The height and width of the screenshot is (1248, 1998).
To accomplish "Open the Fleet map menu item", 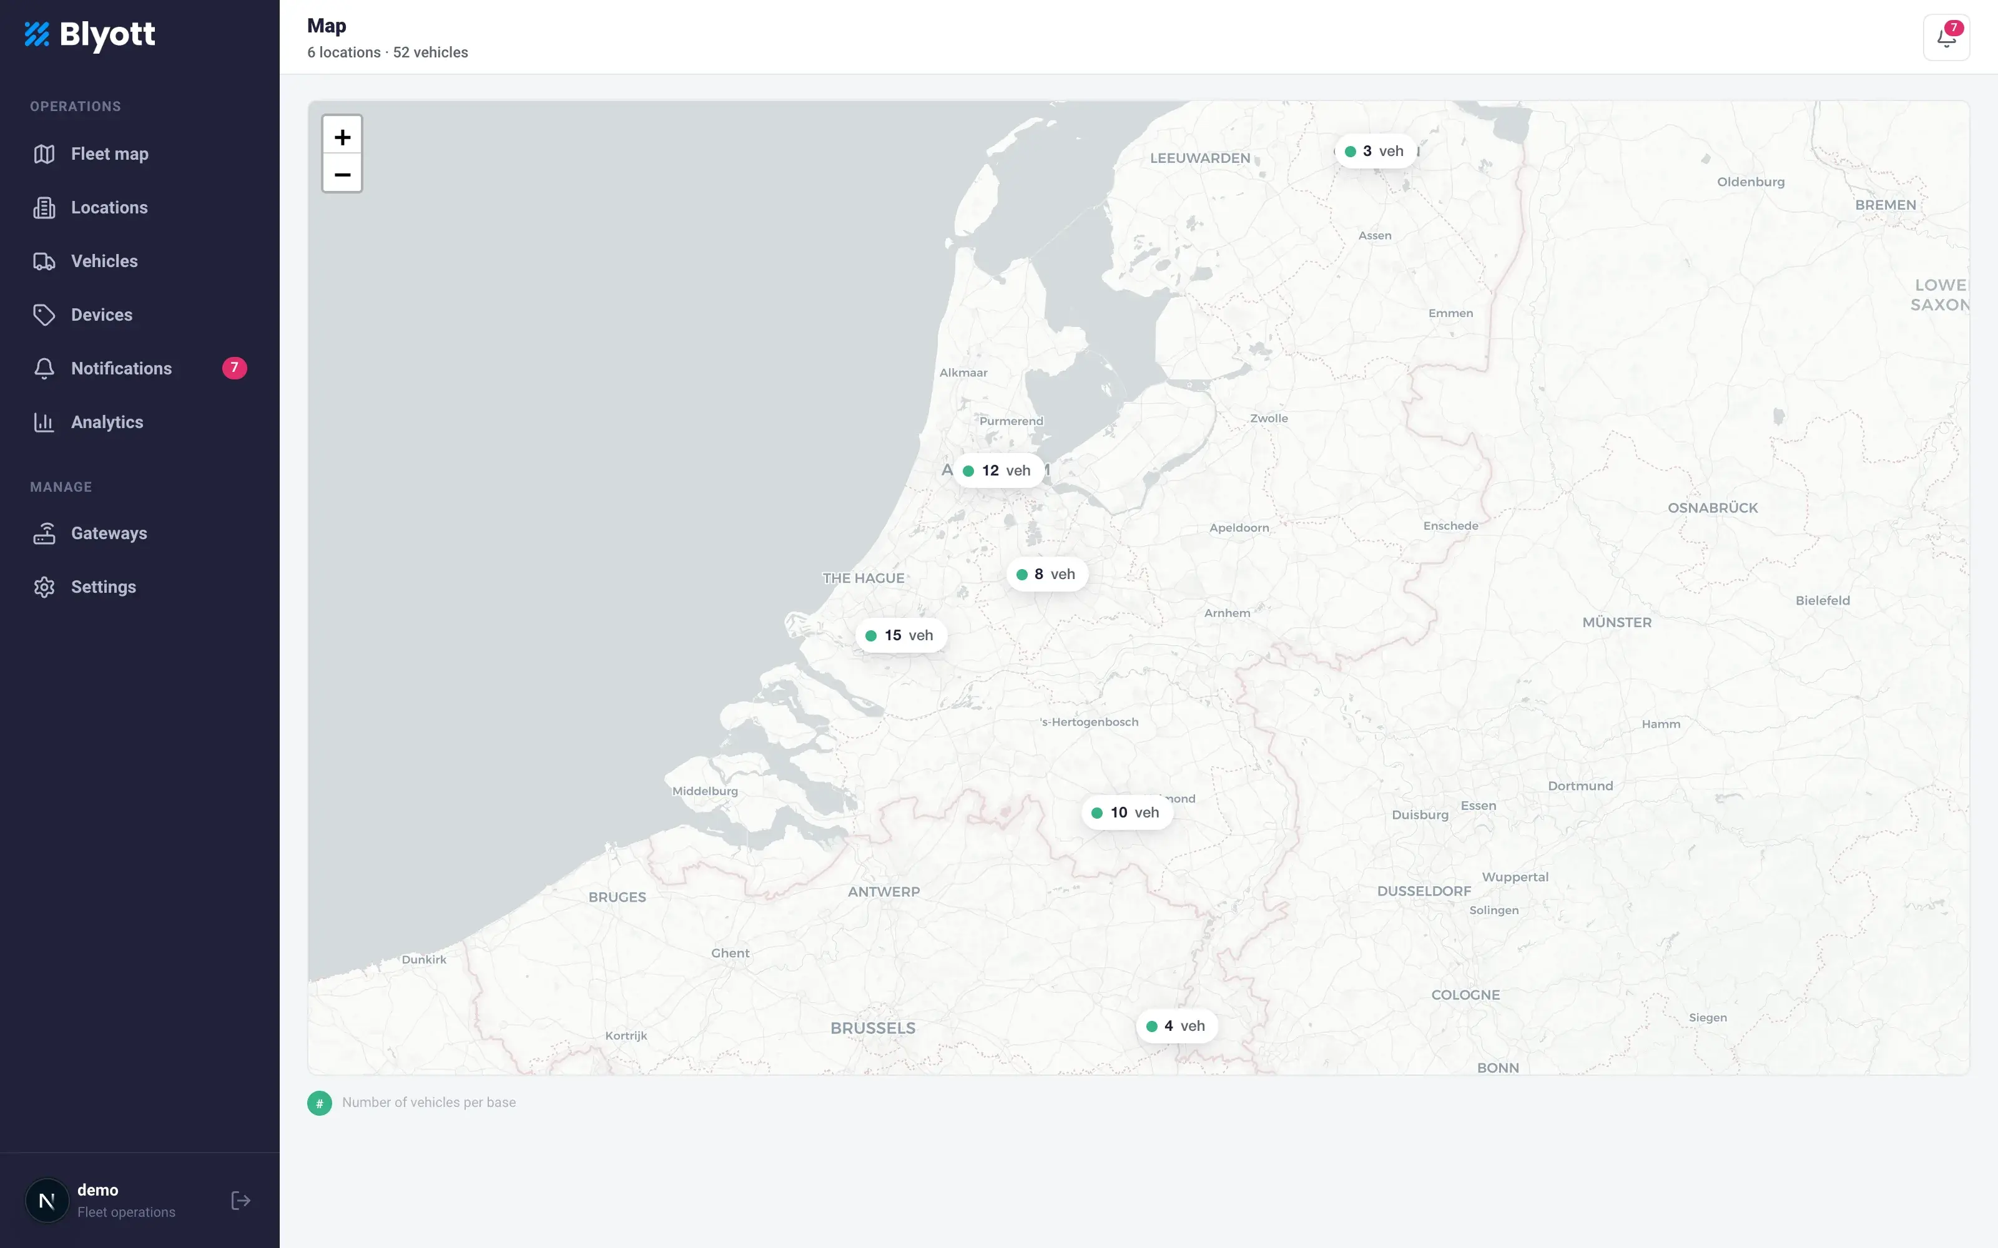I will click(139, 154).
